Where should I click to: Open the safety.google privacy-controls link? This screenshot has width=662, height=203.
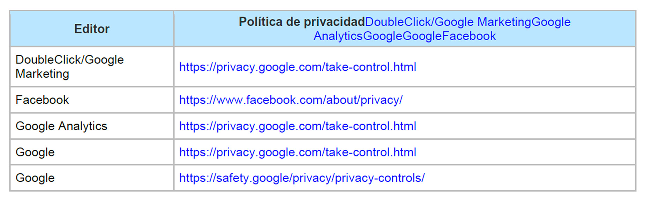[302, 178]
